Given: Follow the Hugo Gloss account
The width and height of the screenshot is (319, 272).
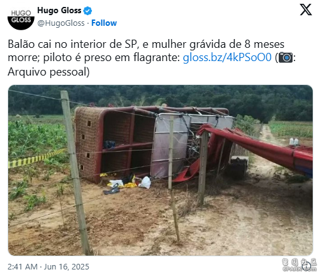Looking at the screenshot, I should [x=104, y=23].
